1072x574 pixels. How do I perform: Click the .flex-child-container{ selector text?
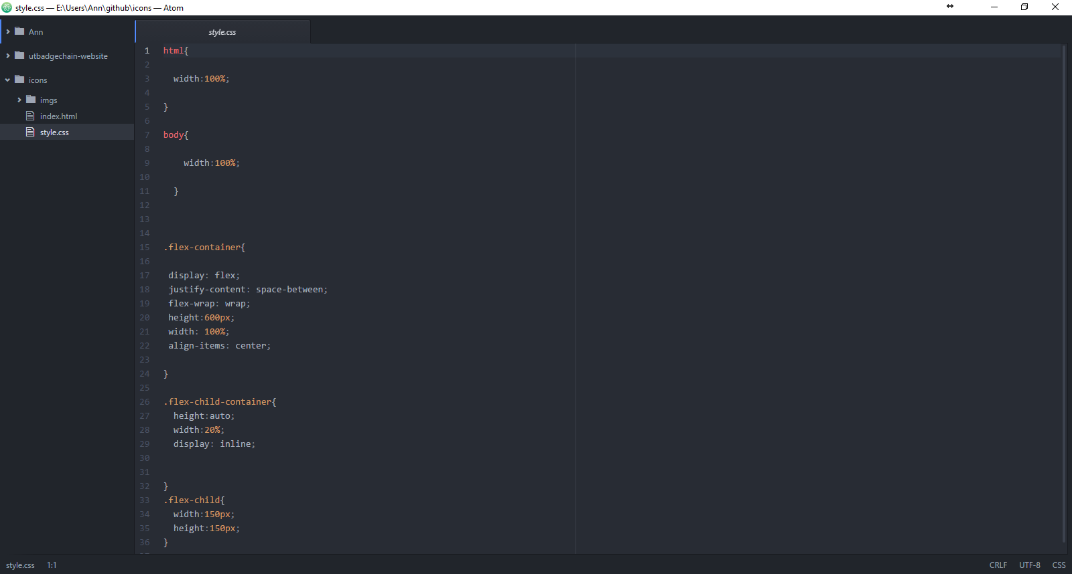click(220, 402)
